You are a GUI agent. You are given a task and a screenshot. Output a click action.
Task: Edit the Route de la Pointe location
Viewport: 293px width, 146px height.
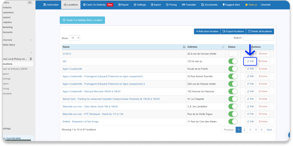point(250,69)
